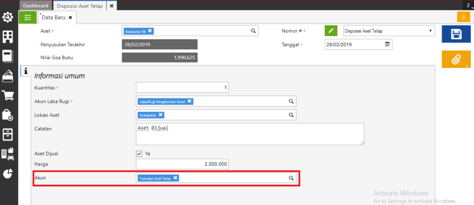Remove the Komputer 09 asset tag
This screenshot has width=474, height=205.
tap(150, 31)
